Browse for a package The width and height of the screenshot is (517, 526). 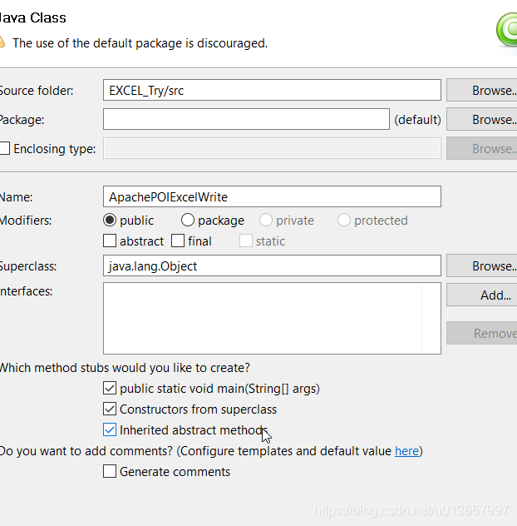pos(482,119)
